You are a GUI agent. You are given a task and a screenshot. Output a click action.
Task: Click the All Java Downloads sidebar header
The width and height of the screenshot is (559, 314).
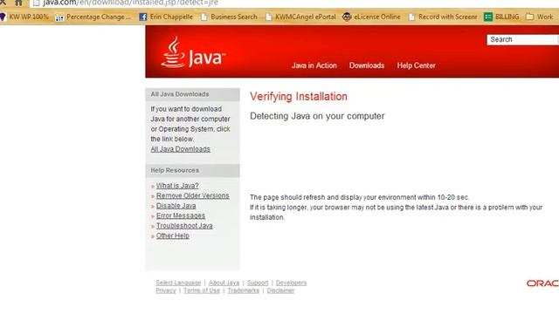coord(192,94)
